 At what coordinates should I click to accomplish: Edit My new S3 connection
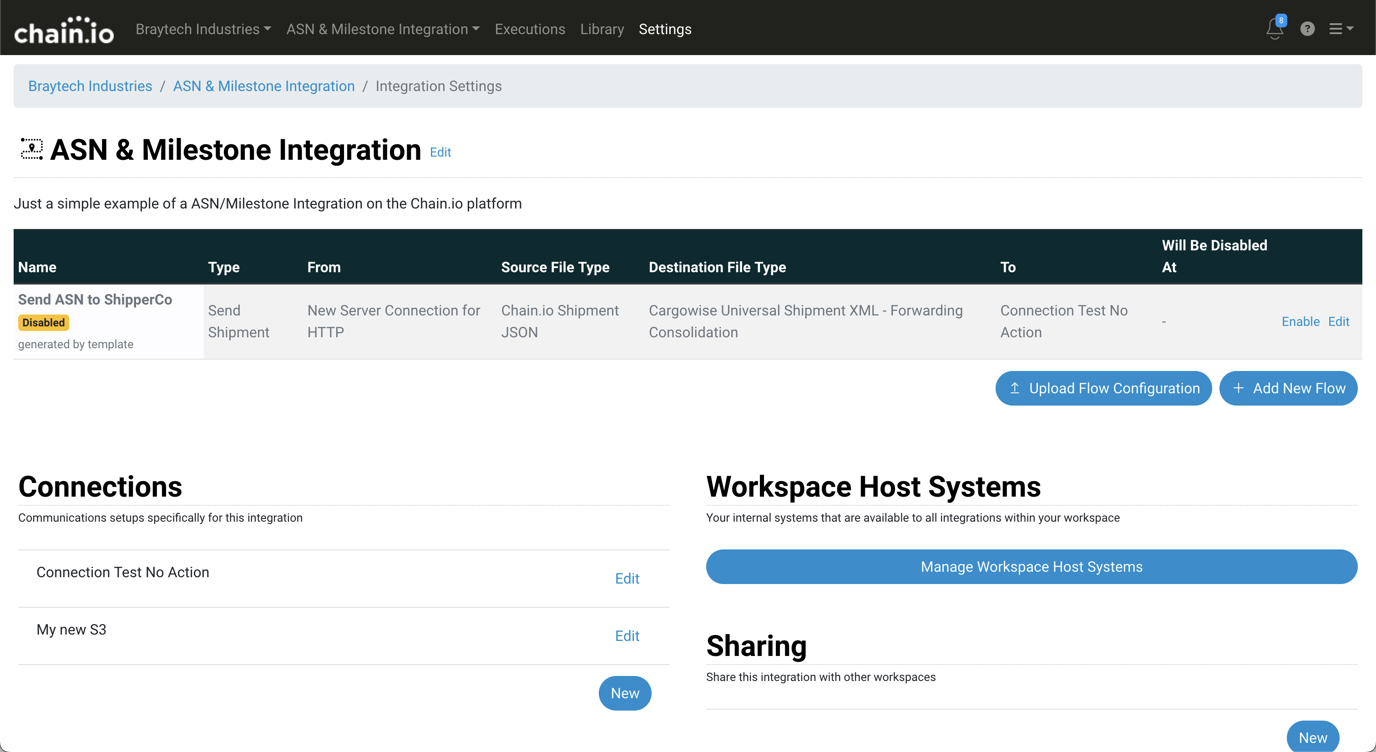coord(627,635)
